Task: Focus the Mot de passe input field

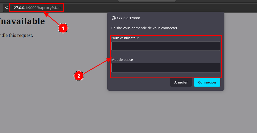Action: click(166, 68)
